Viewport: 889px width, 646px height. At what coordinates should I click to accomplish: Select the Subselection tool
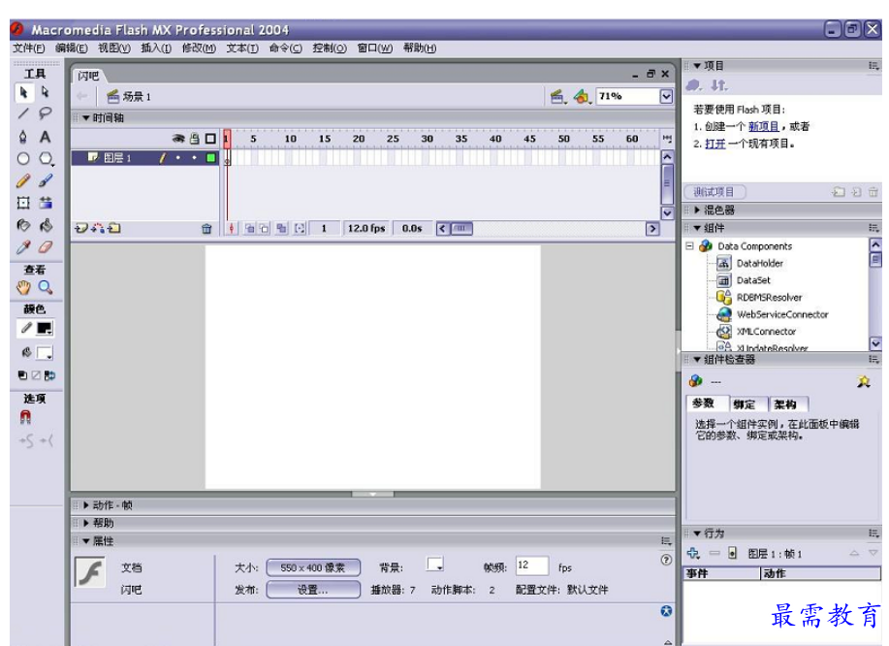coord(45,92)
